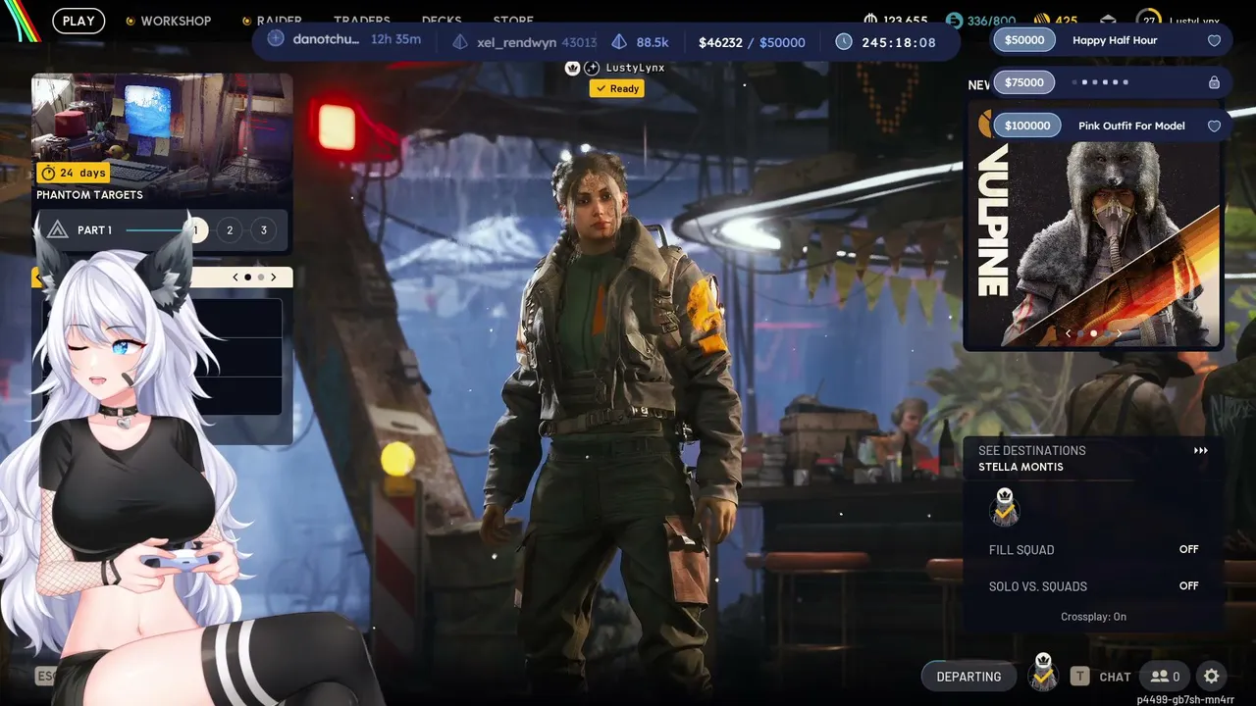Open the Store tab
This screenshot has height=706, width=1256.
click(x=513, y=21)
